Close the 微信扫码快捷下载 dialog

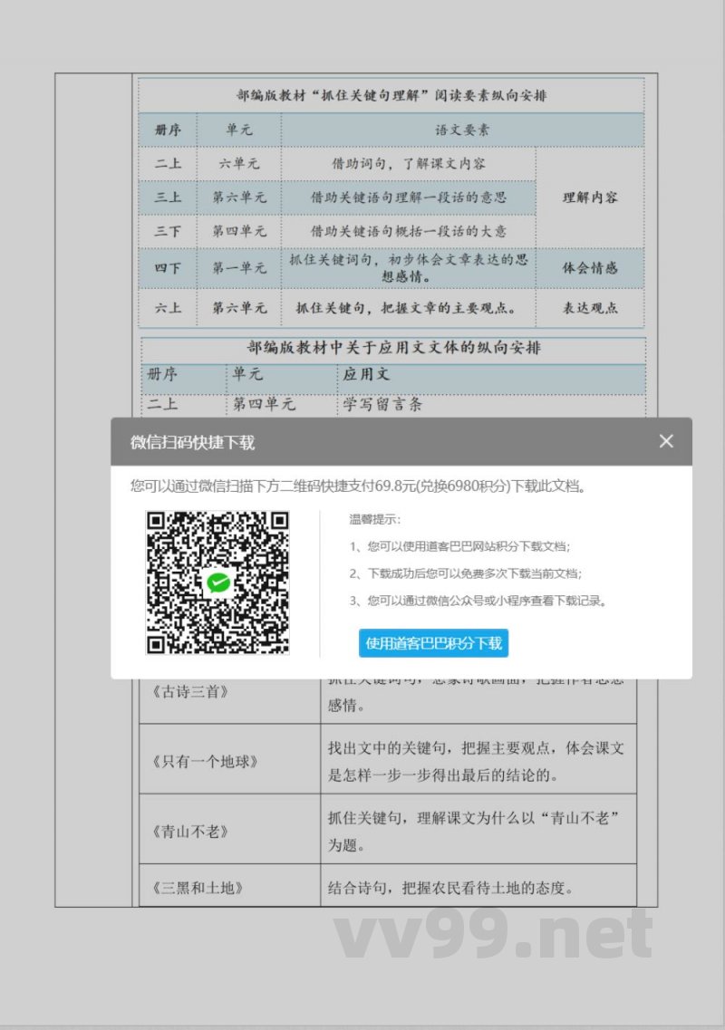point(666,441)
